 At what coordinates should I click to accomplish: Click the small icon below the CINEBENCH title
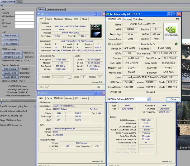pos(2,6)
